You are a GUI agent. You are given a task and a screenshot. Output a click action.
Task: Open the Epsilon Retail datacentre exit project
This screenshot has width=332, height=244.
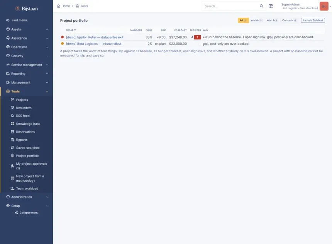coord(95,38)
